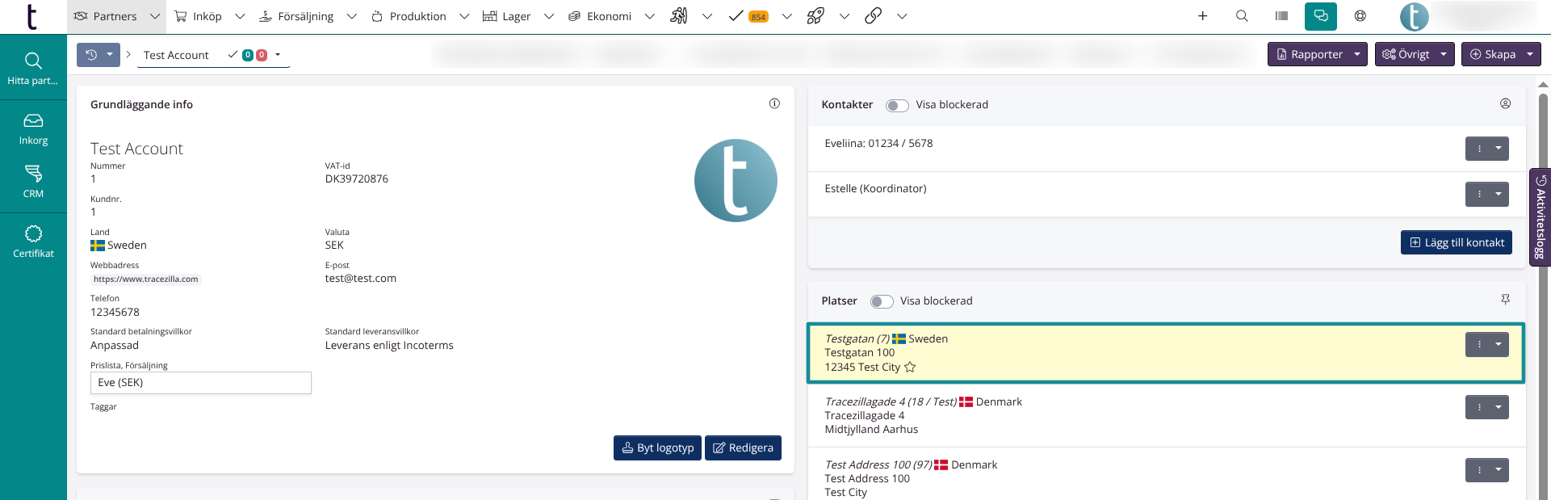The height and width of the screenshot is (500, 1551).
Task: Open the chat messages icon
Action: click(x=1320, y=16)
